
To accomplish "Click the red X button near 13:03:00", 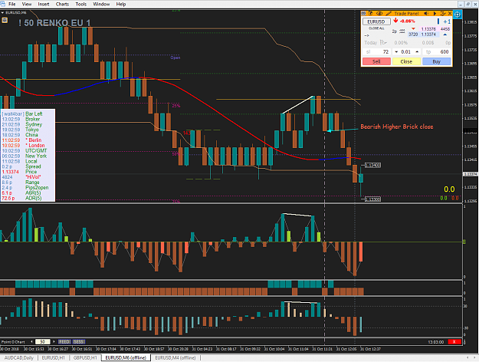I will click(x=454, y=342).
